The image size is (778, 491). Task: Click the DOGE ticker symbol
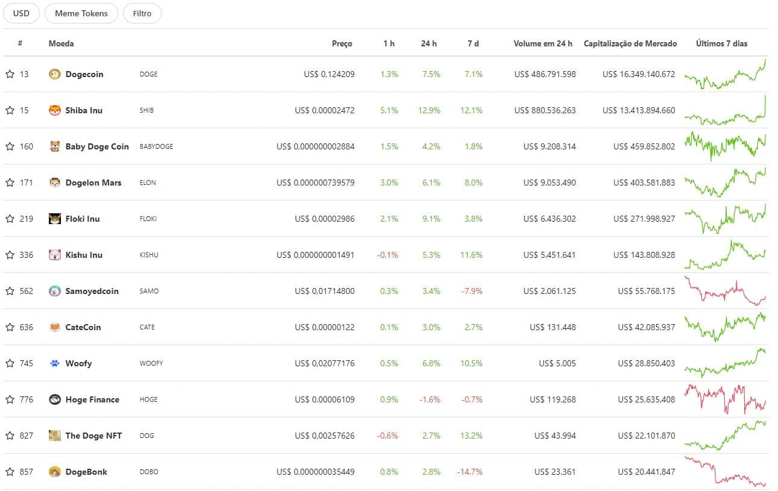click(x=148, y=74)
